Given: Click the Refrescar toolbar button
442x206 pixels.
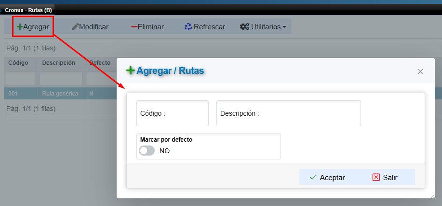Looking at the screenshot, I should 205,27.
